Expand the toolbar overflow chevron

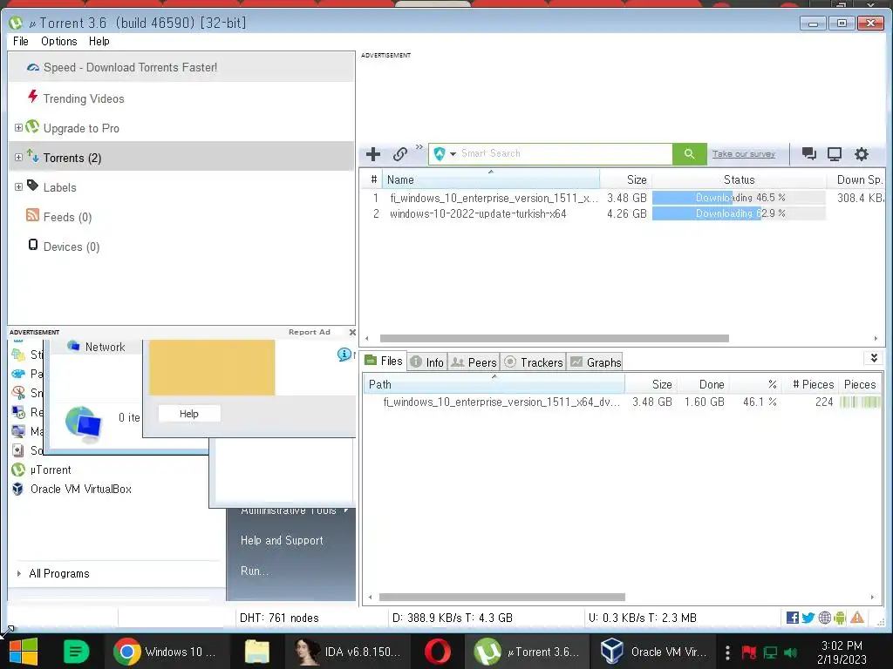point(419,146)
